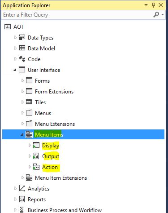Click the search magnifier icon
Screen dimensions: 168x213
156,14
